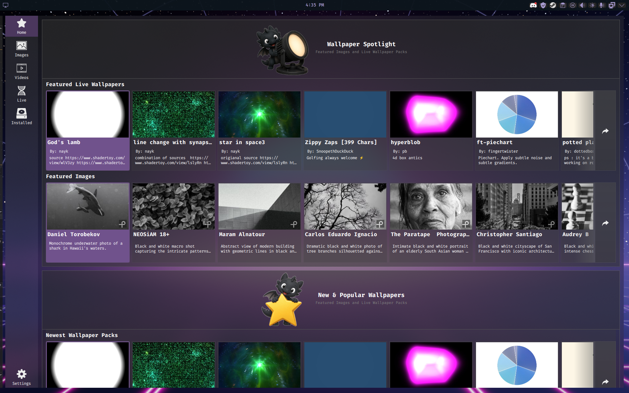Open Settings in the sidebar
The height and width of the screenshot is (393, 629).
point(22,377)
